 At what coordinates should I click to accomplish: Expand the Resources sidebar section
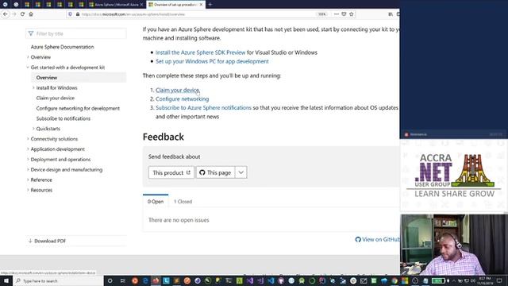click(41, 190)
